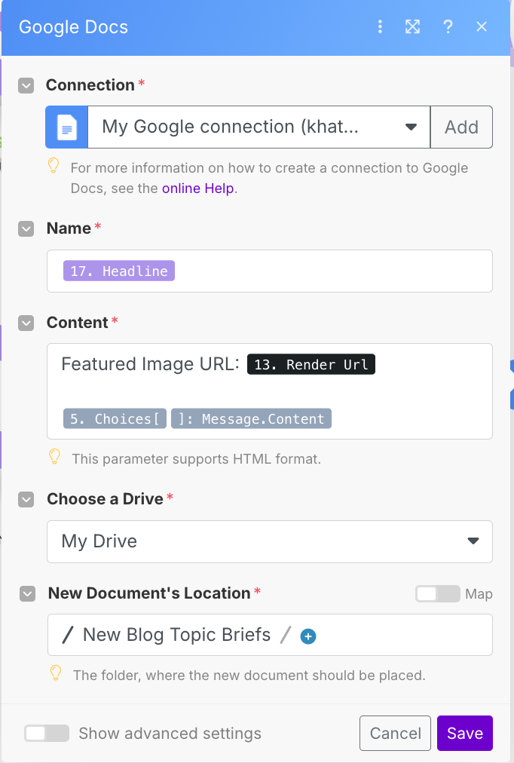Click the Add connection button
The image size is (514, 763).
coord(461,127)
